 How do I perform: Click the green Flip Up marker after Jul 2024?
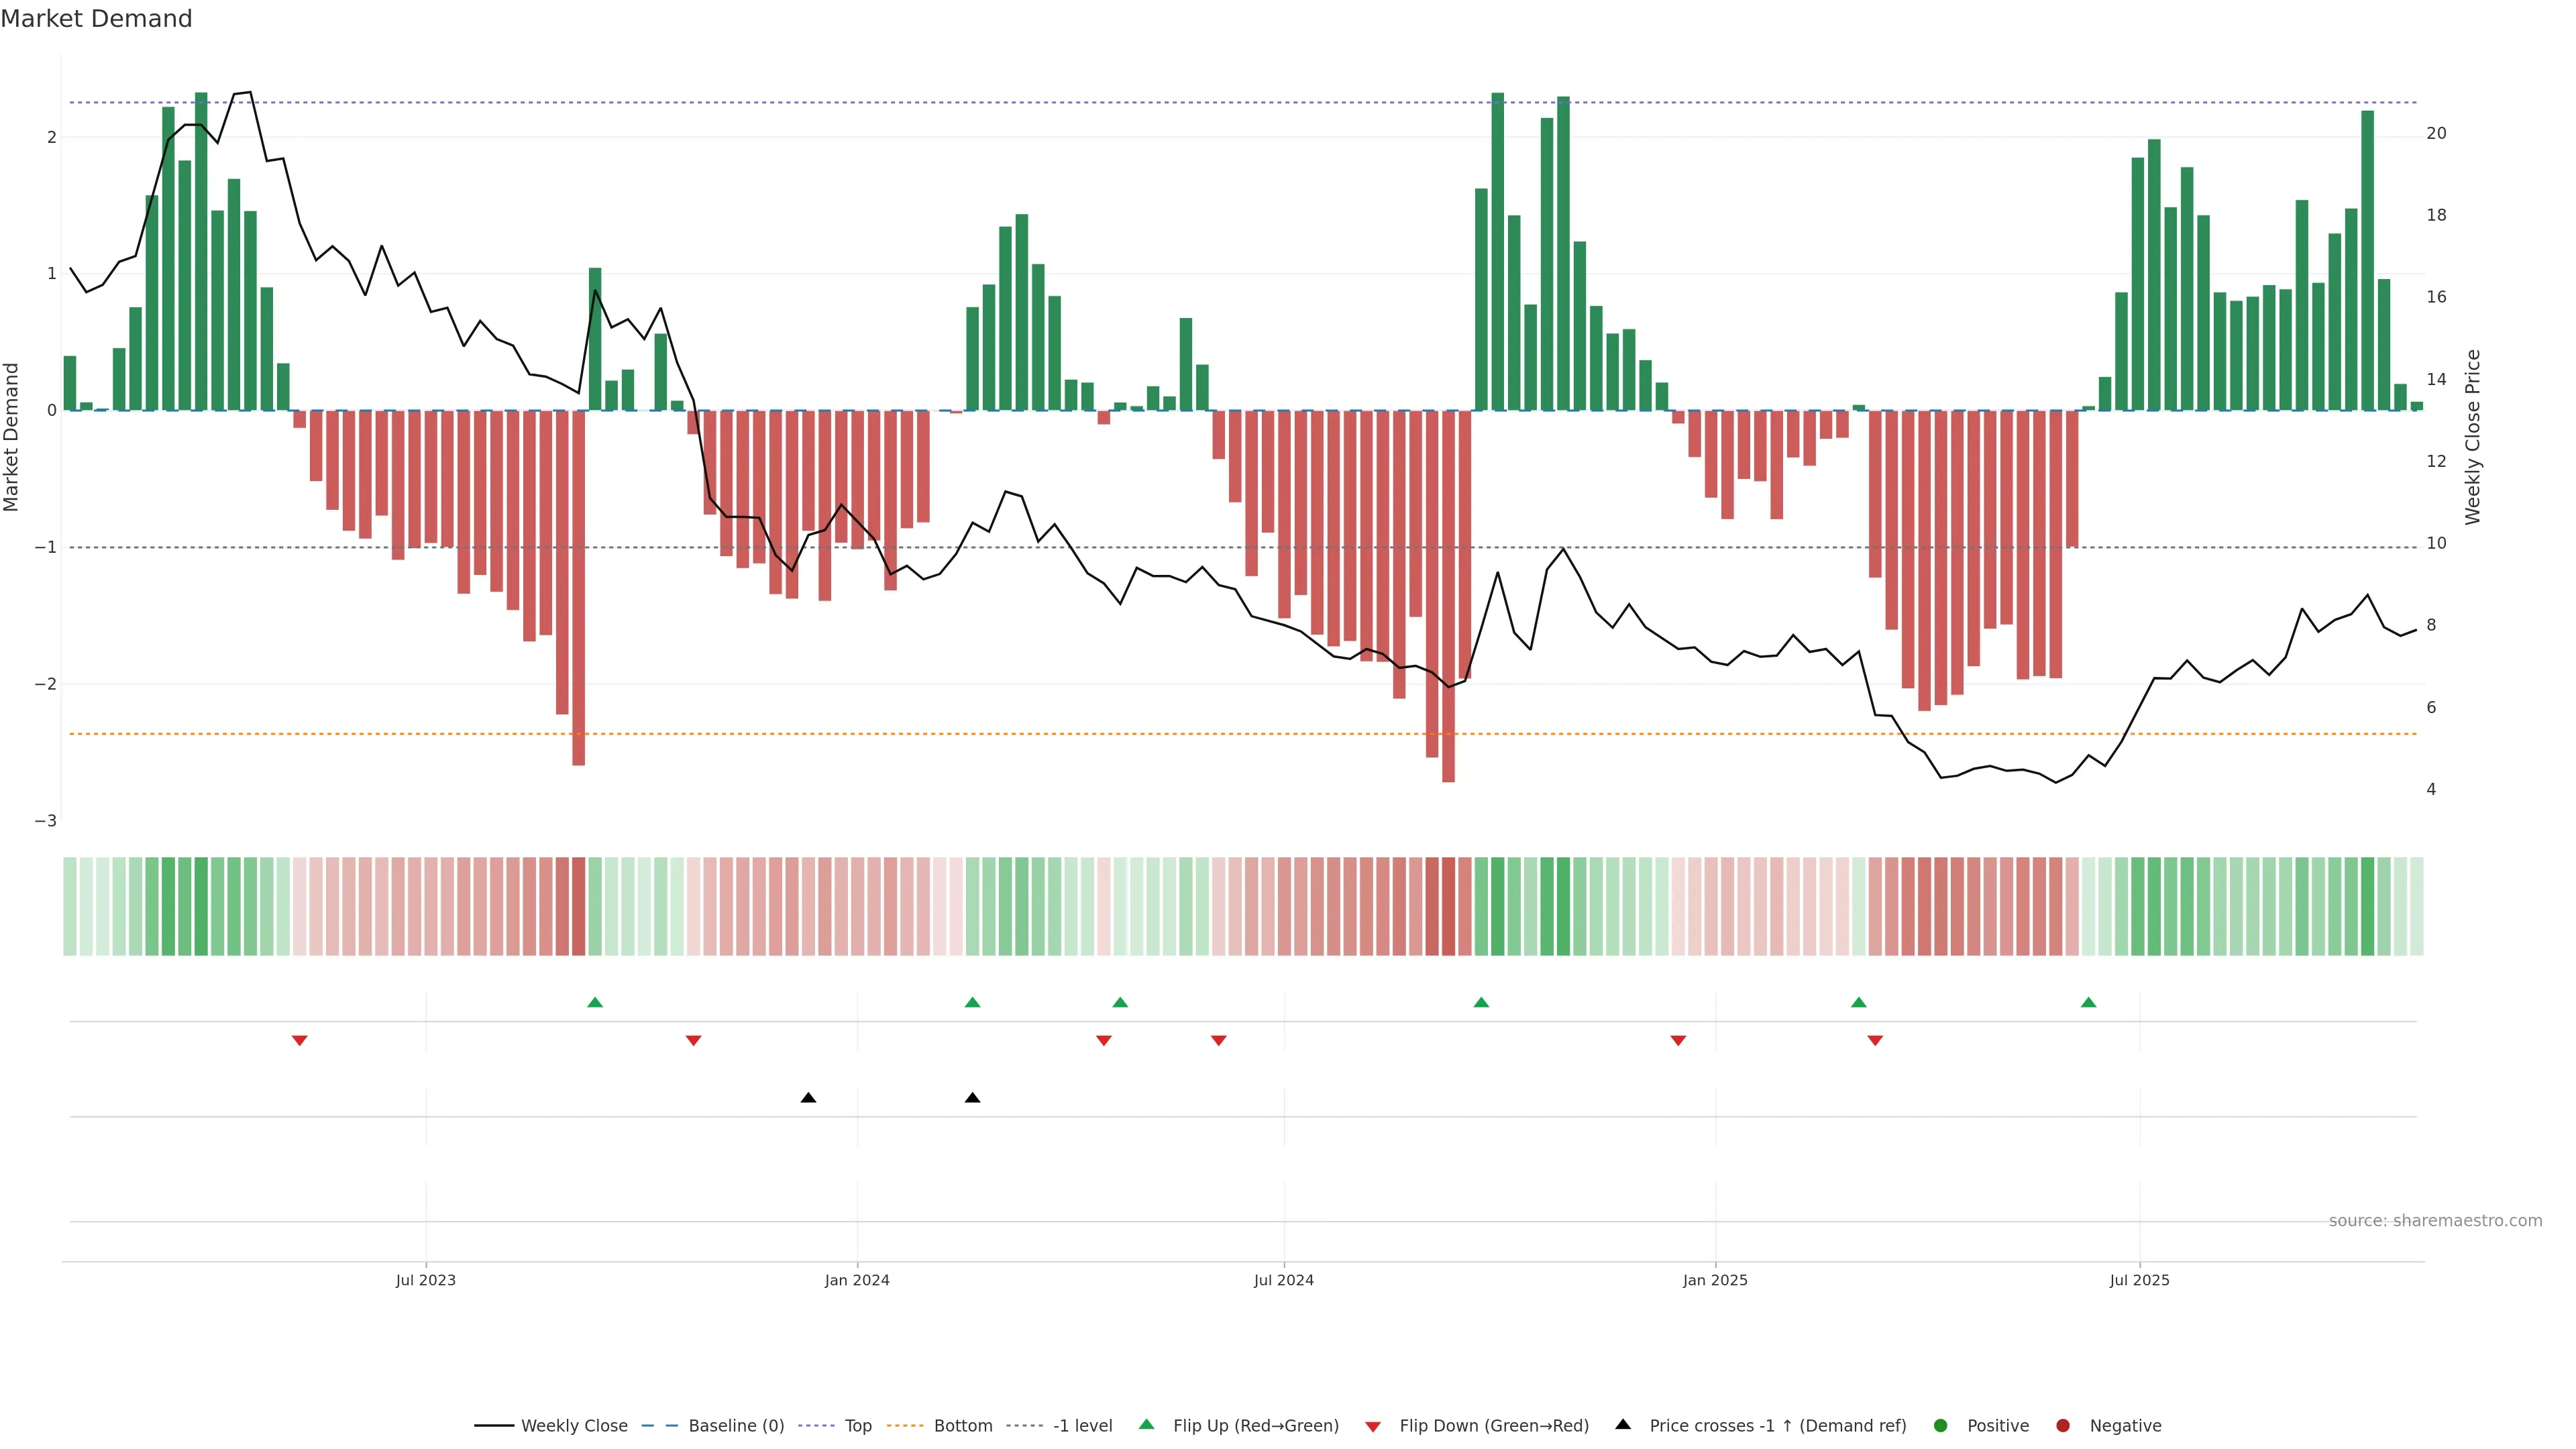(x=1481, y=1002)
